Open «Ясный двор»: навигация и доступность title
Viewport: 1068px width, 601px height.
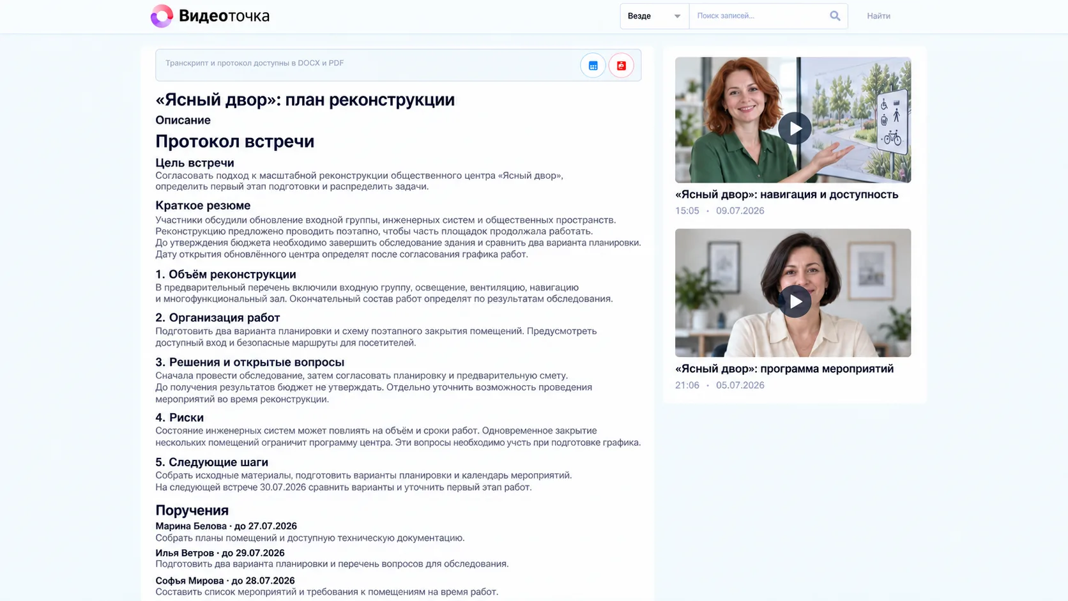(x=786, y=194)
